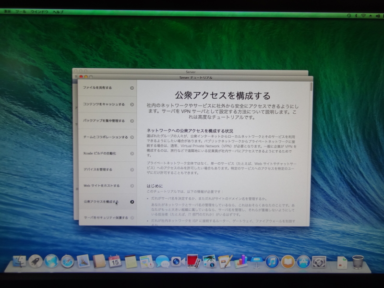Open Calendar icon showing 15

coord(115,261)
